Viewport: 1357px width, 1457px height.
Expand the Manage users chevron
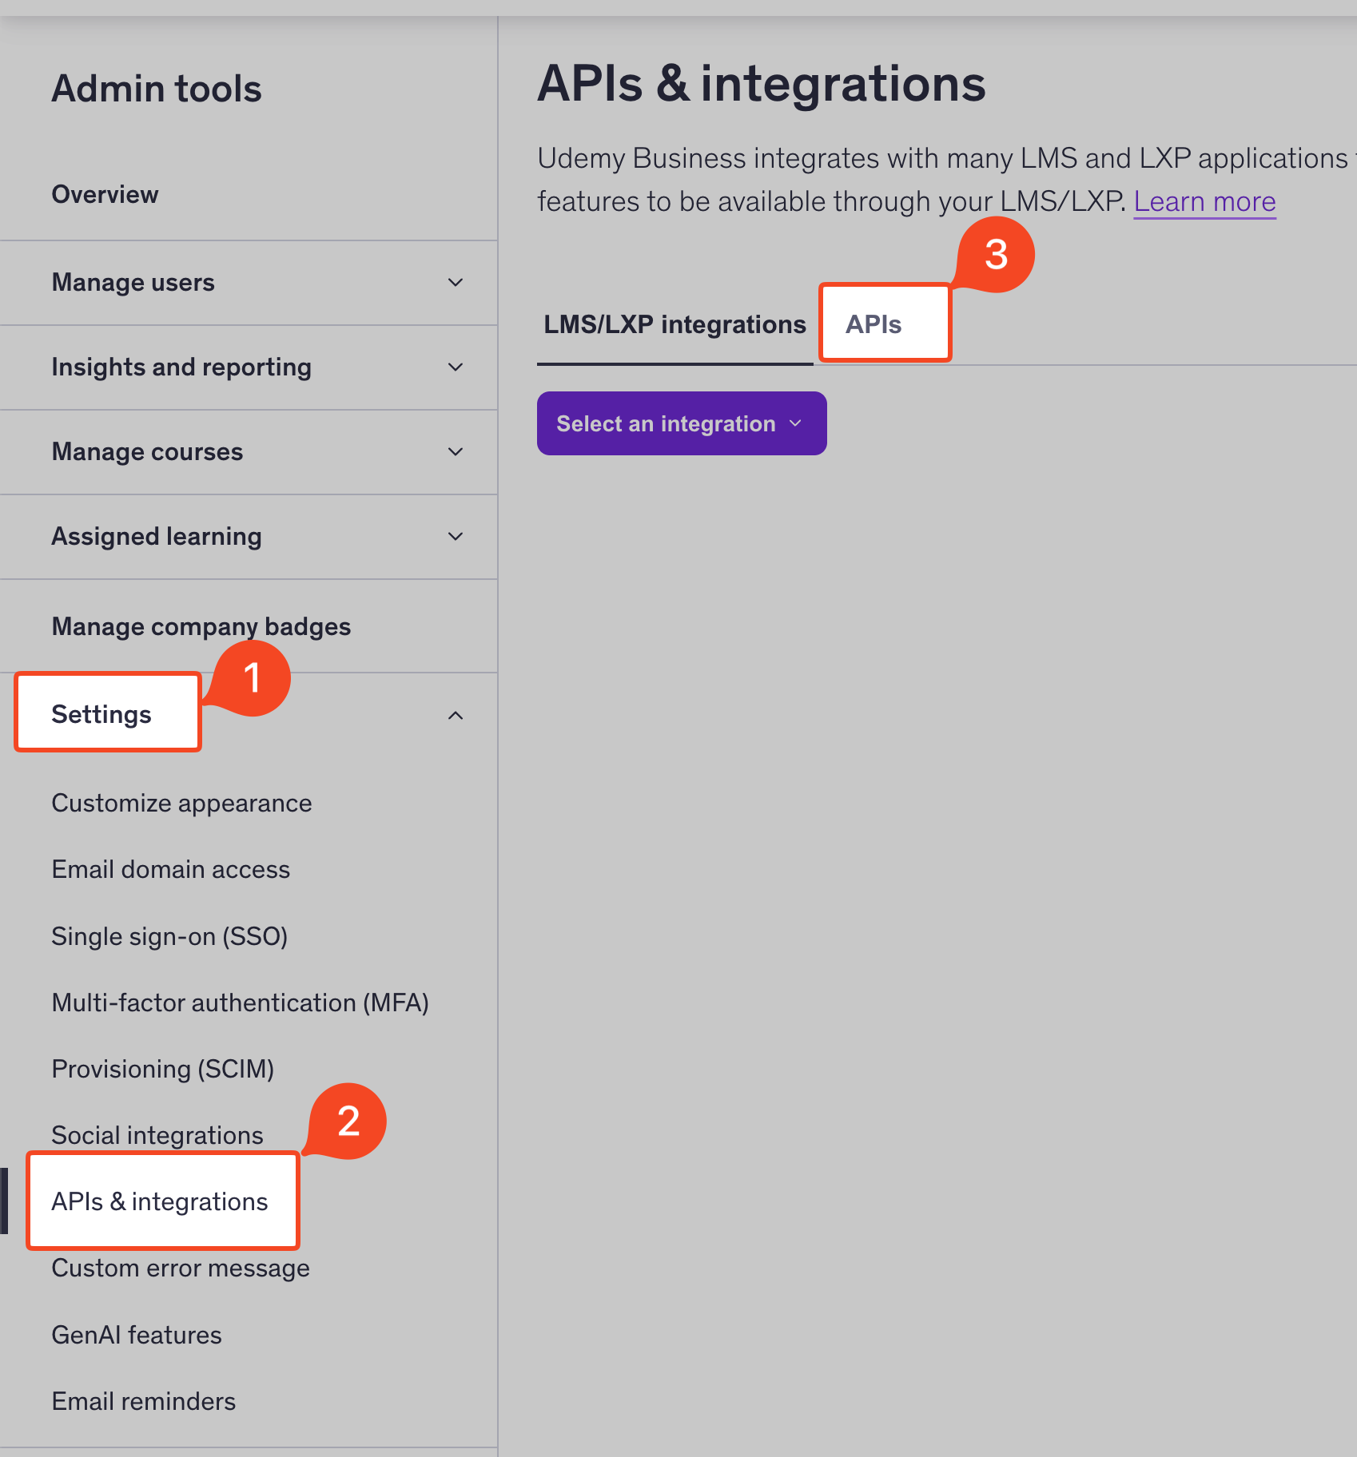(x=455, y=283)
